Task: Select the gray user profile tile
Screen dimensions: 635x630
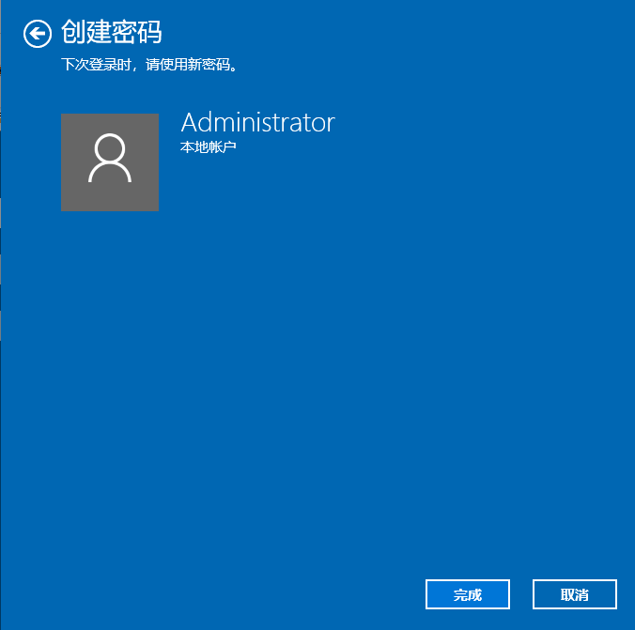Action: 110,162
